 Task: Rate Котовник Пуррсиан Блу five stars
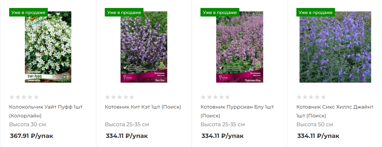[x=228, y=97]
